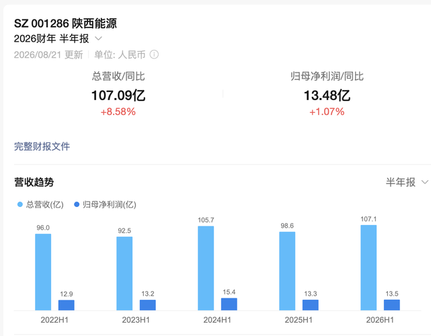Screen dimensions: 431x336
Task: Click the 2026H1 axis label
Action: pos(380,320)
